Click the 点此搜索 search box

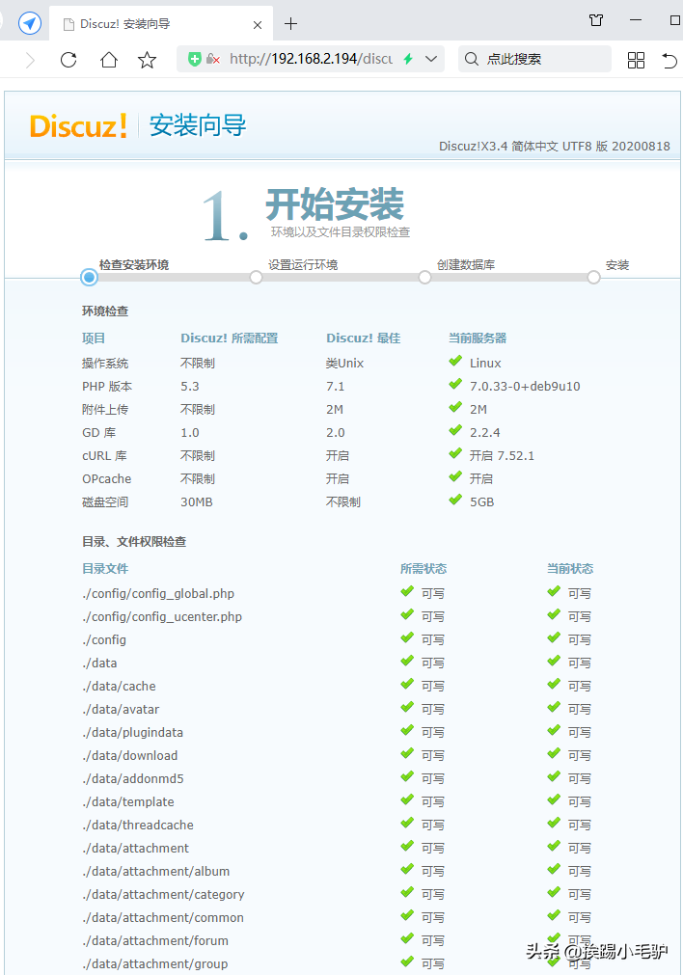535,59
